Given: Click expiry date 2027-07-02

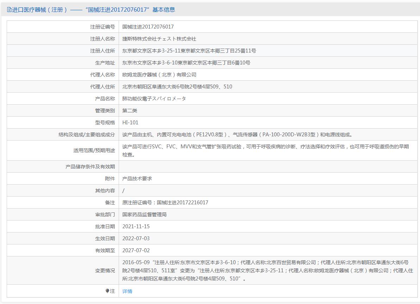Looking at the screenshot, I should 136,250.
